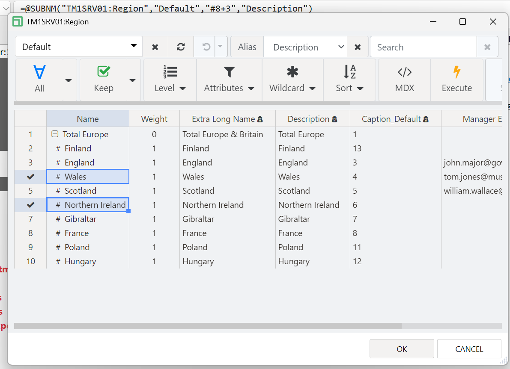The height and width of the screenshot is (369, 510).
Task: Dismiss the dialog with CANCEL
Action: tap(469, 349)
